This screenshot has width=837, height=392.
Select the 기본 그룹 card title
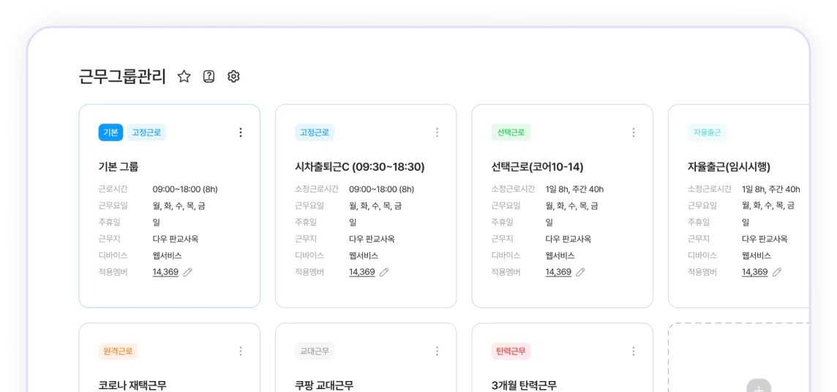coord(119,167)
